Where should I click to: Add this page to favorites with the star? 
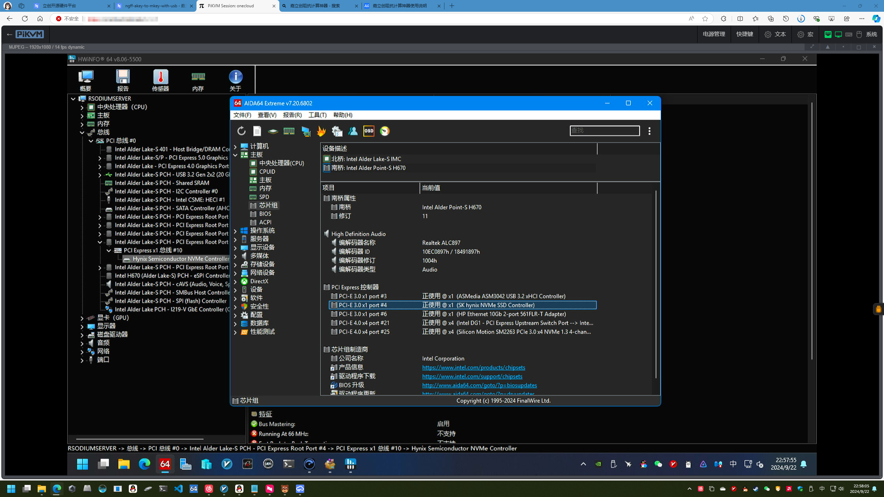tap(705, 19)
